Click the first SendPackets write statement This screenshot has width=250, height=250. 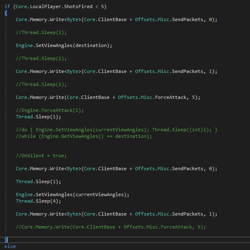coord(116,19)
